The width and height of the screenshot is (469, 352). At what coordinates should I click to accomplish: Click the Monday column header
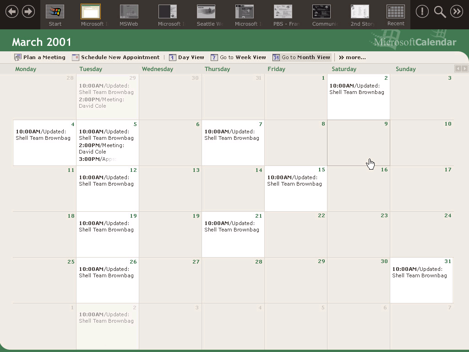[x=26, y=69]
